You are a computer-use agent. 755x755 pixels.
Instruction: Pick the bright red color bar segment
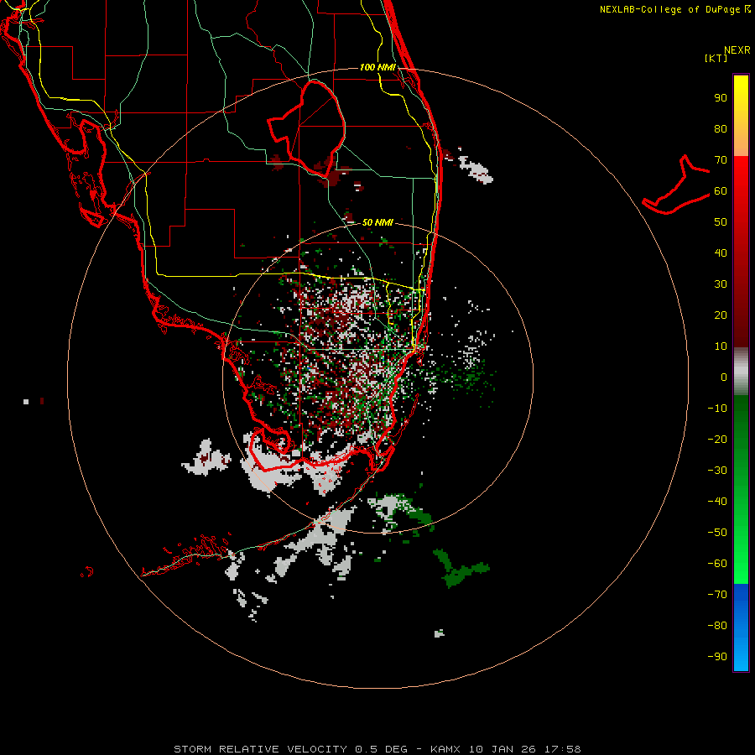coord(741,193)
